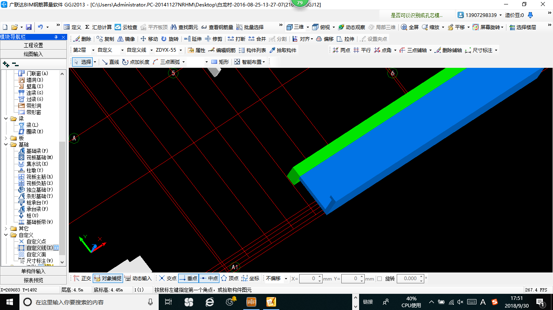Toggle 动态输入 dynamic input

138,279
